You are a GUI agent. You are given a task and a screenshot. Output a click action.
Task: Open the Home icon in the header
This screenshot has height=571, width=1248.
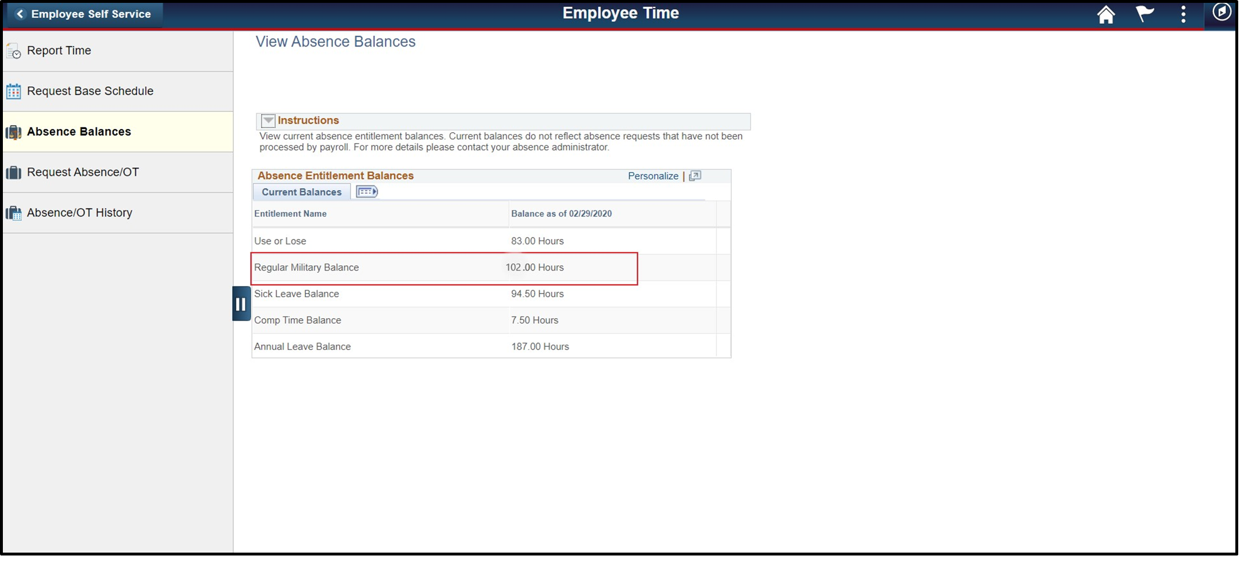tap(1106, 14)
